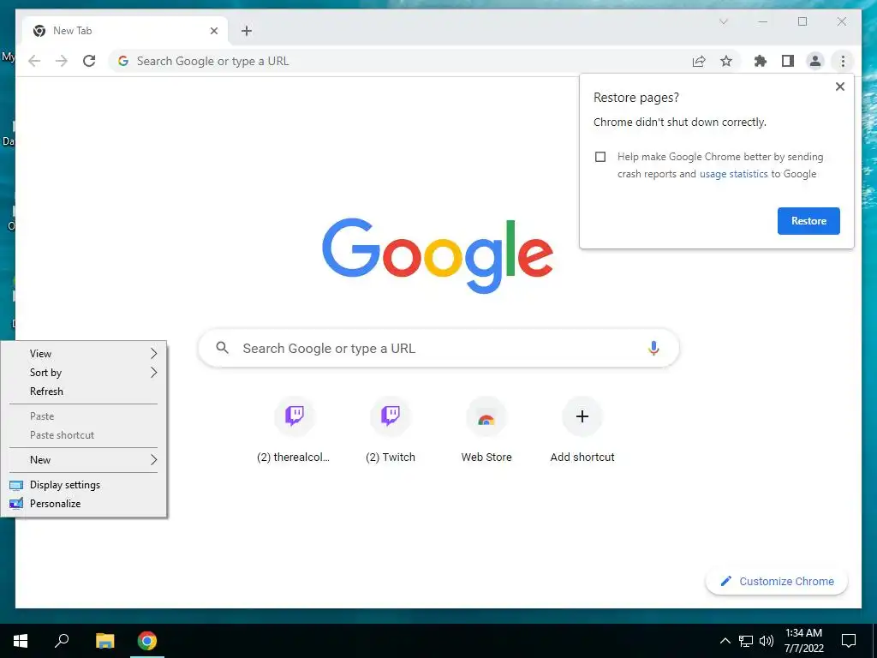Focus the center Google search field
This screenshot has height=658, width=877.
click(x=438, y=348)
